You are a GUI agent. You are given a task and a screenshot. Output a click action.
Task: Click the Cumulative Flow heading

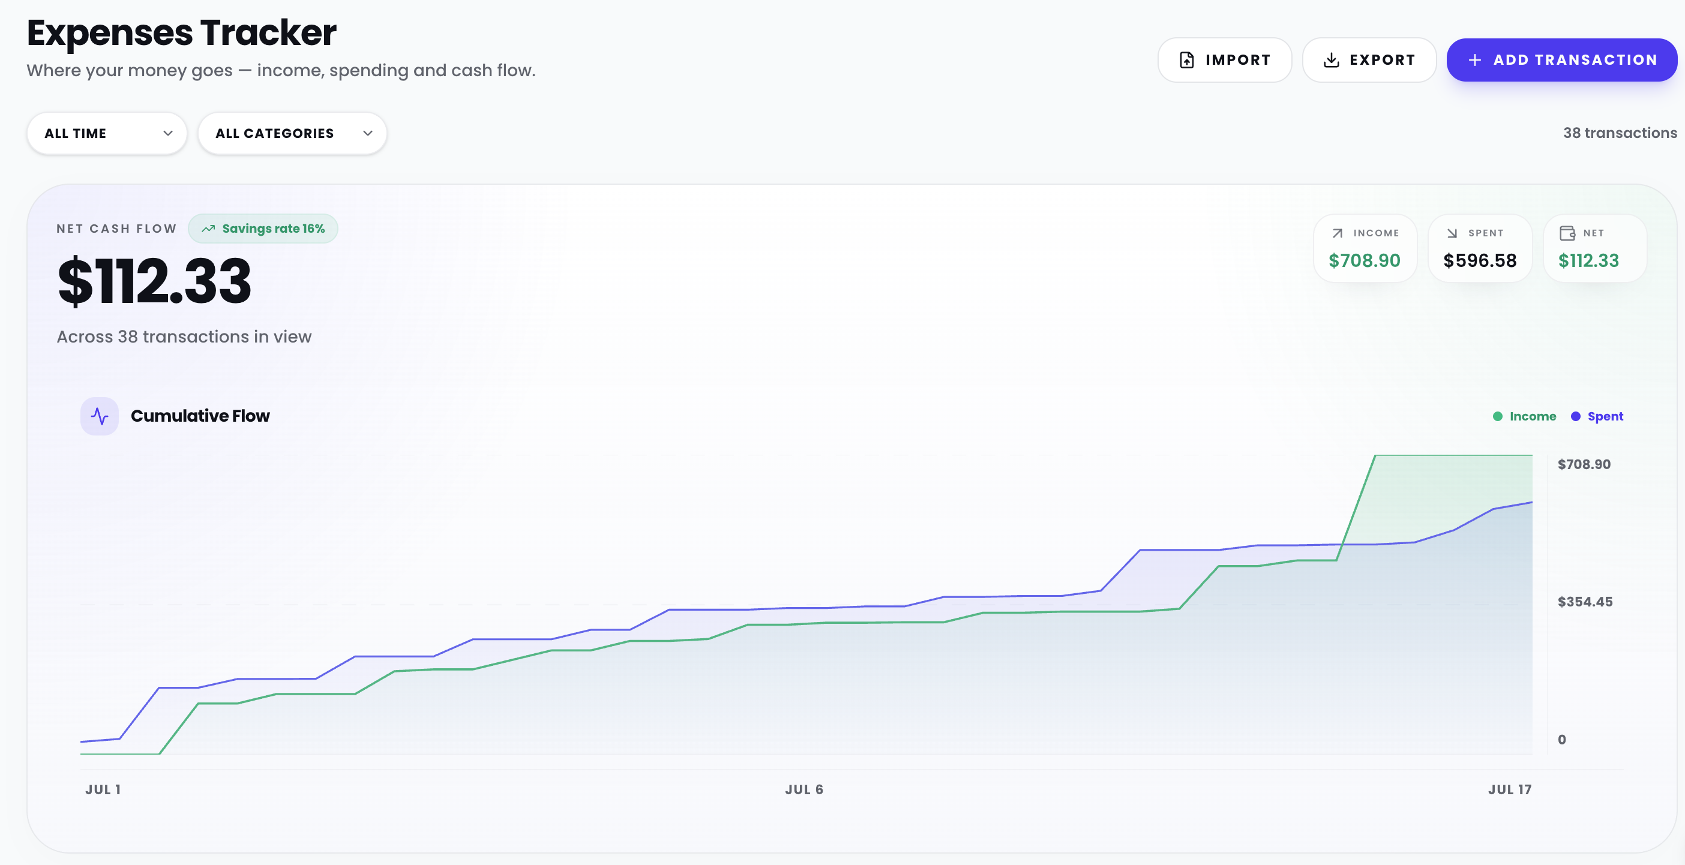200,416
